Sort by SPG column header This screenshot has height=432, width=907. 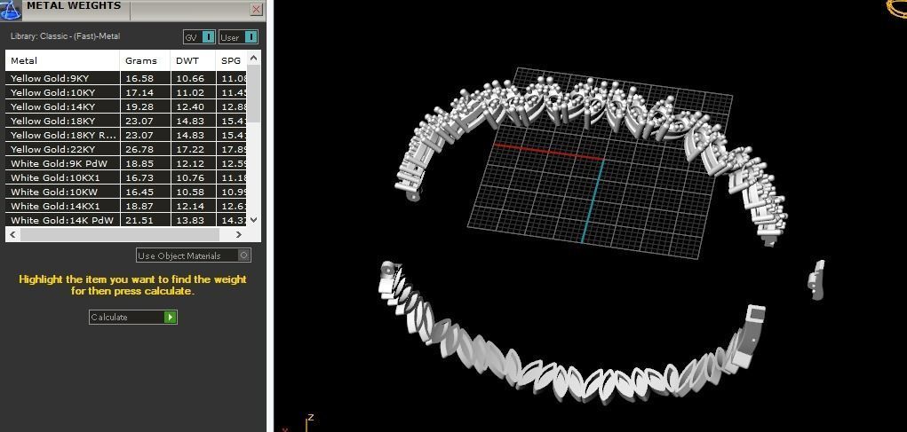tap(231, 60)
